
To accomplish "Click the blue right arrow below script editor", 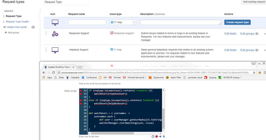I will coord(160,137).
